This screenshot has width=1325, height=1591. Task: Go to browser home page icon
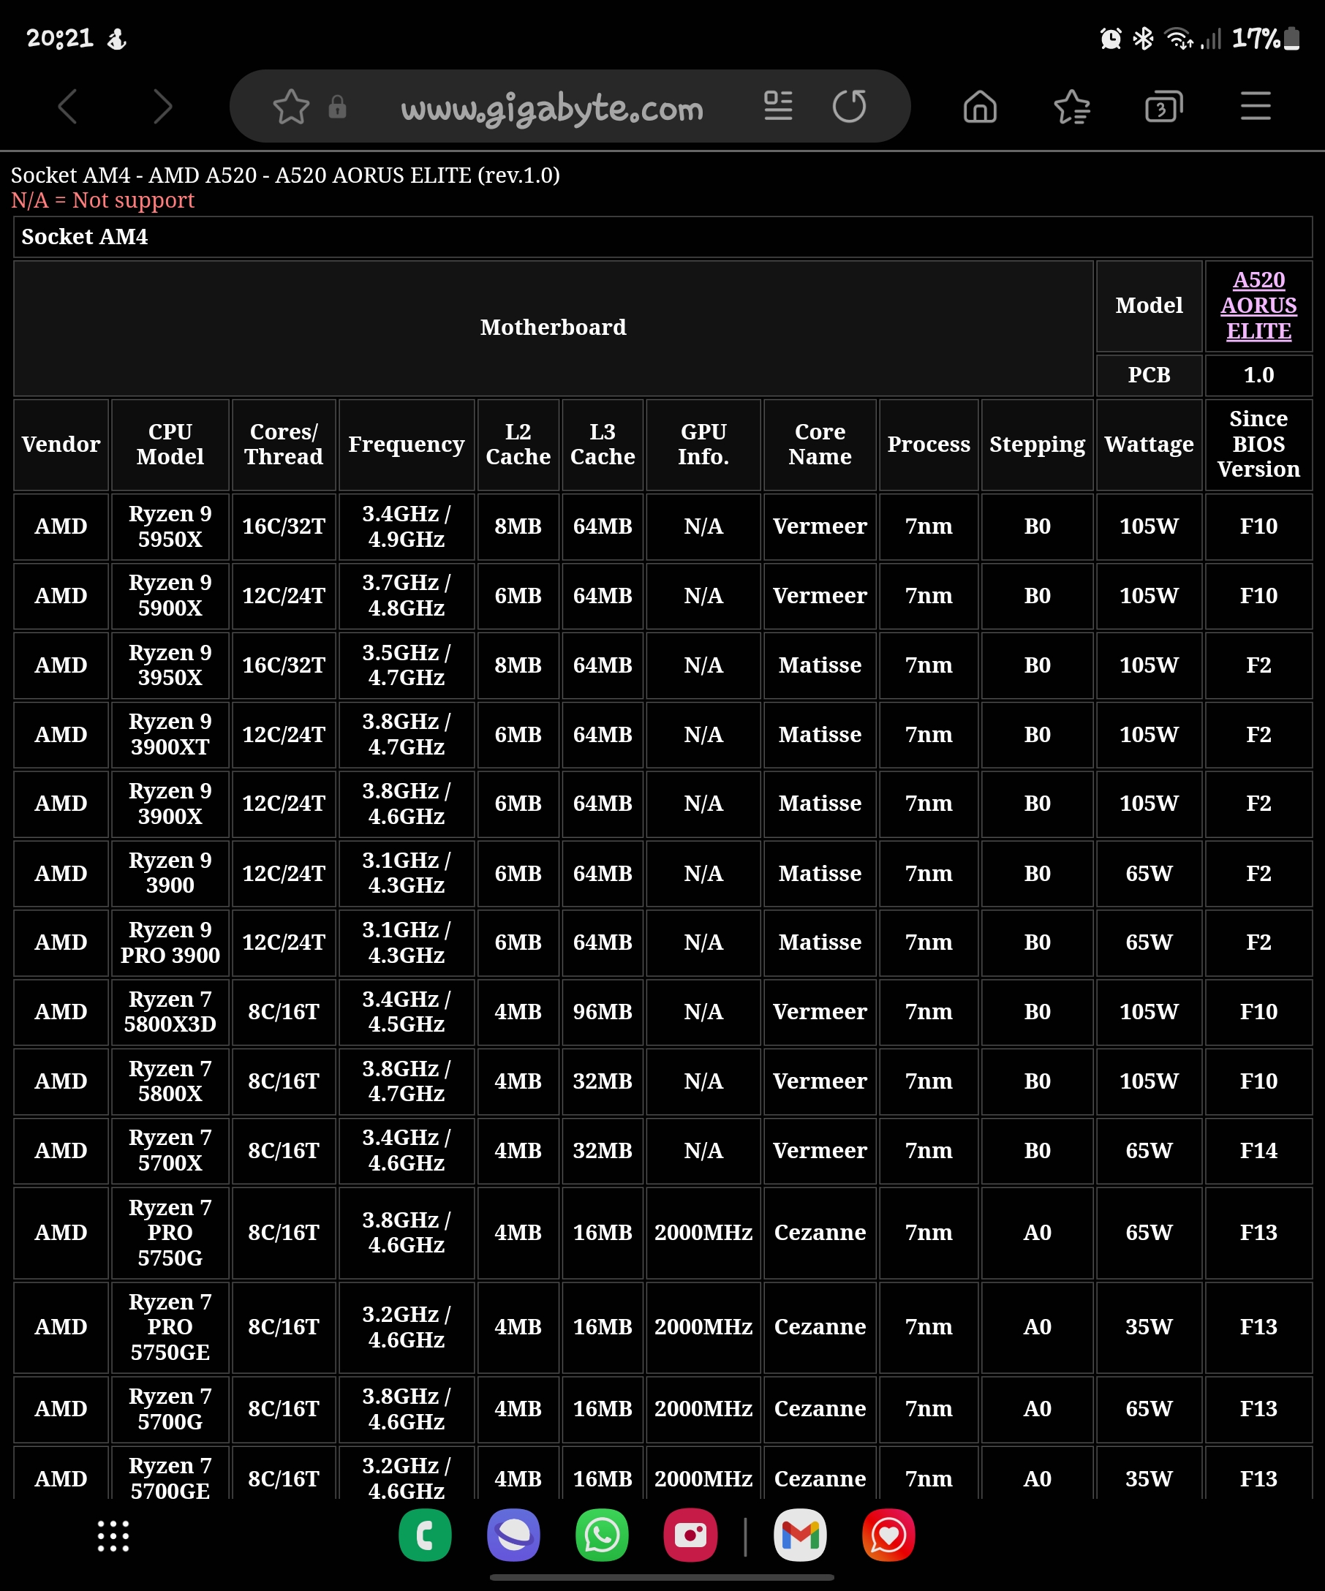(980, 106)
